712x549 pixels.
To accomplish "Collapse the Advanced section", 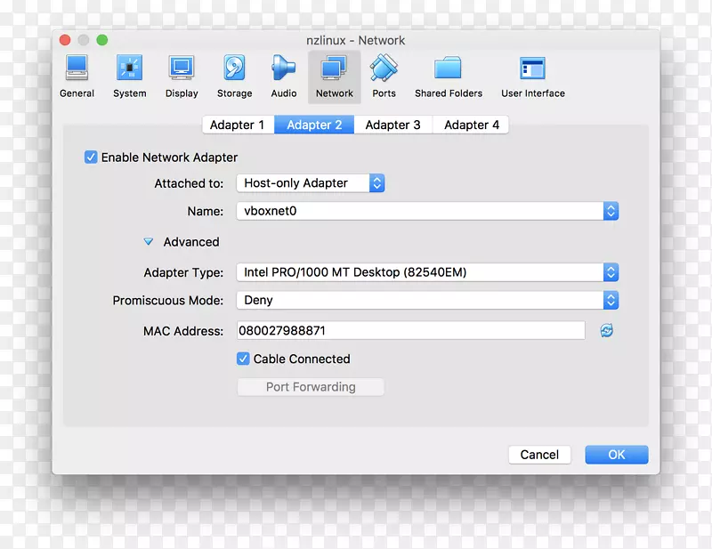I will pyautogui.click(x=148, y=241).
